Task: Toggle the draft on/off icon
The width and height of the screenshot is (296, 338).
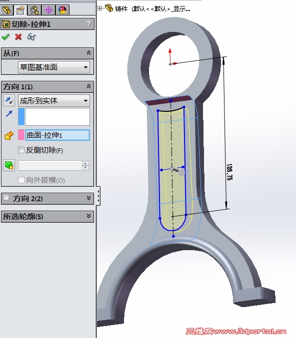Action: pyautogui.click(x=9, y=165)
